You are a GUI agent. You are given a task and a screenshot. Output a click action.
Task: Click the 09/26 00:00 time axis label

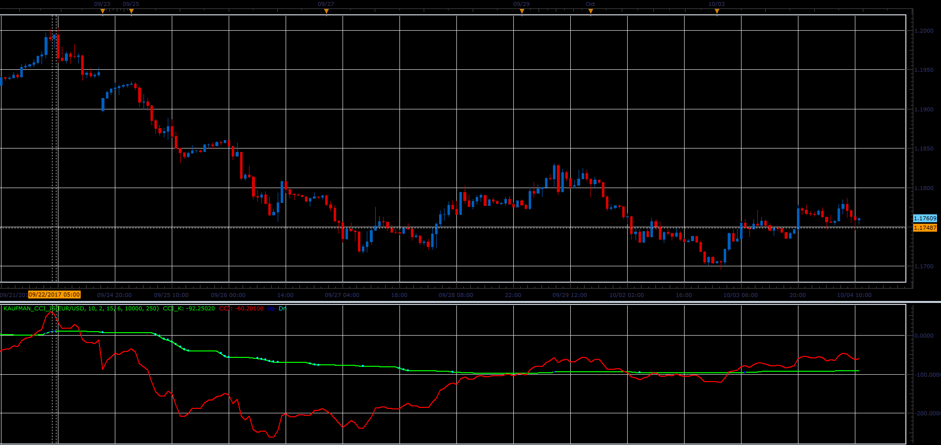point(228,295)
